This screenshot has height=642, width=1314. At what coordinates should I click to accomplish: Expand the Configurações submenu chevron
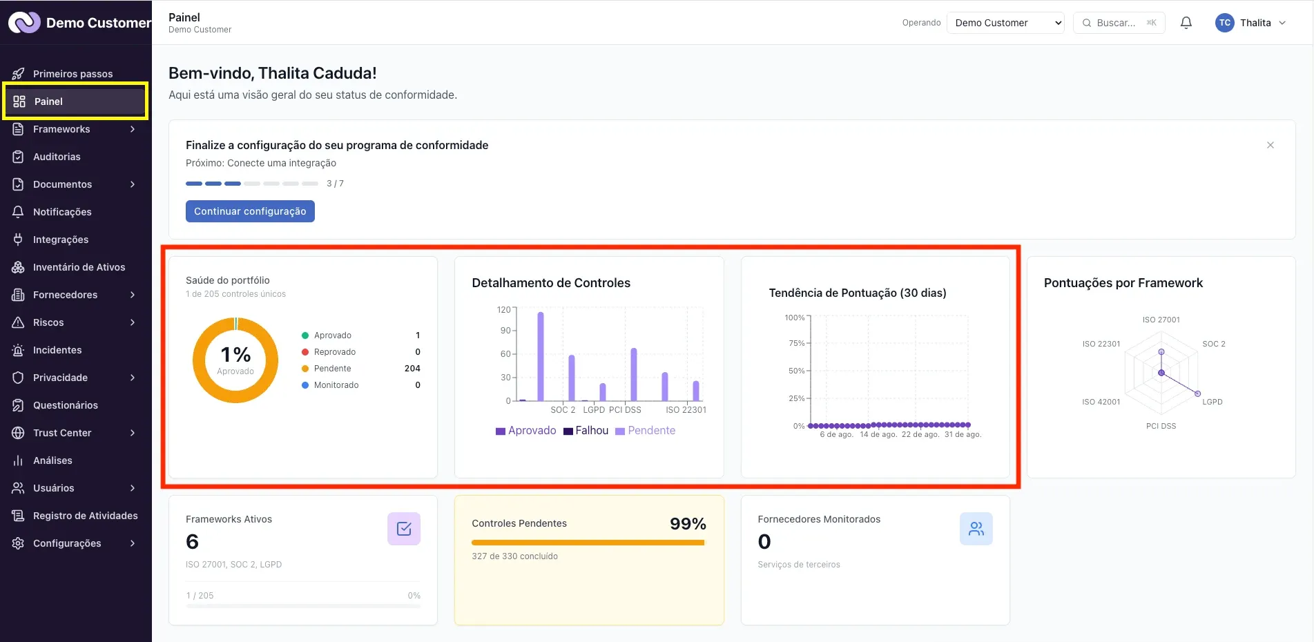click(x=133, y=543)
